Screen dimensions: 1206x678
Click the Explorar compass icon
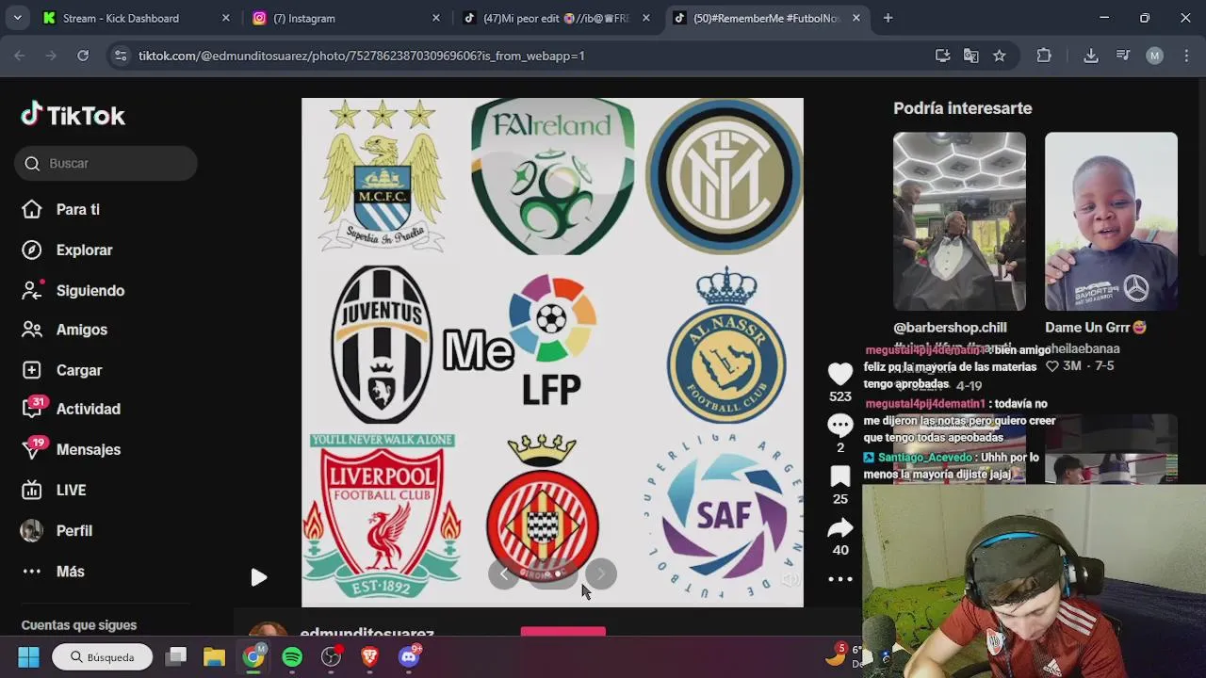32,250
